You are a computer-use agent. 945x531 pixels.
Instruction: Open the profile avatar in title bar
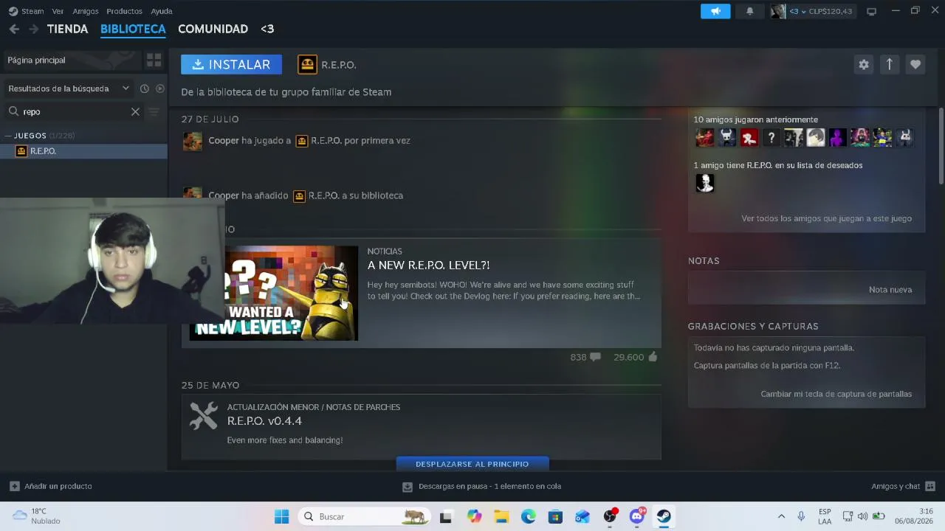tap(778, 11)
